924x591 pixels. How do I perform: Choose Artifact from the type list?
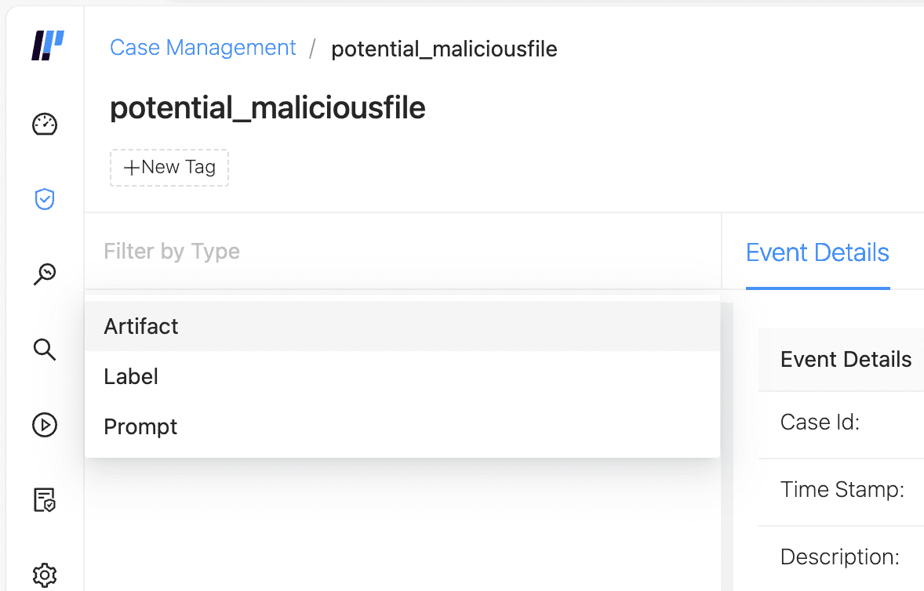(x=141, y=326)
